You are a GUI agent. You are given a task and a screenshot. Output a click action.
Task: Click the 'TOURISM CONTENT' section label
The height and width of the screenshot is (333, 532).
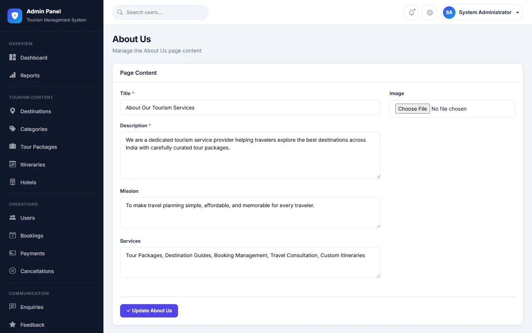(x=31, y=97)
